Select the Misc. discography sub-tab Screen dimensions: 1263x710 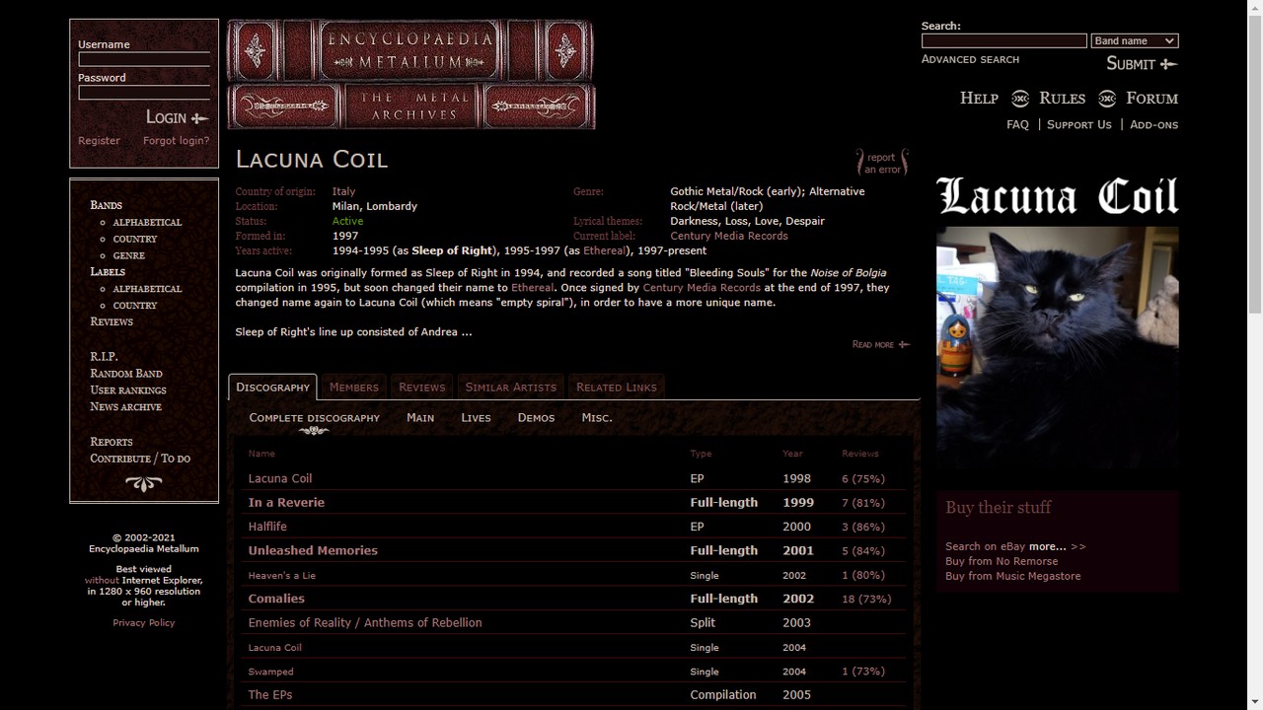(597, 418)
